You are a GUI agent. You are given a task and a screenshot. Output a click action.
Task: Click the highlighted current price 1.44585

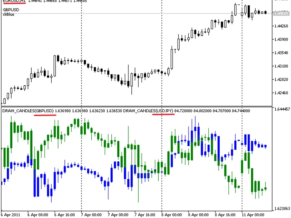click(281, 13)
